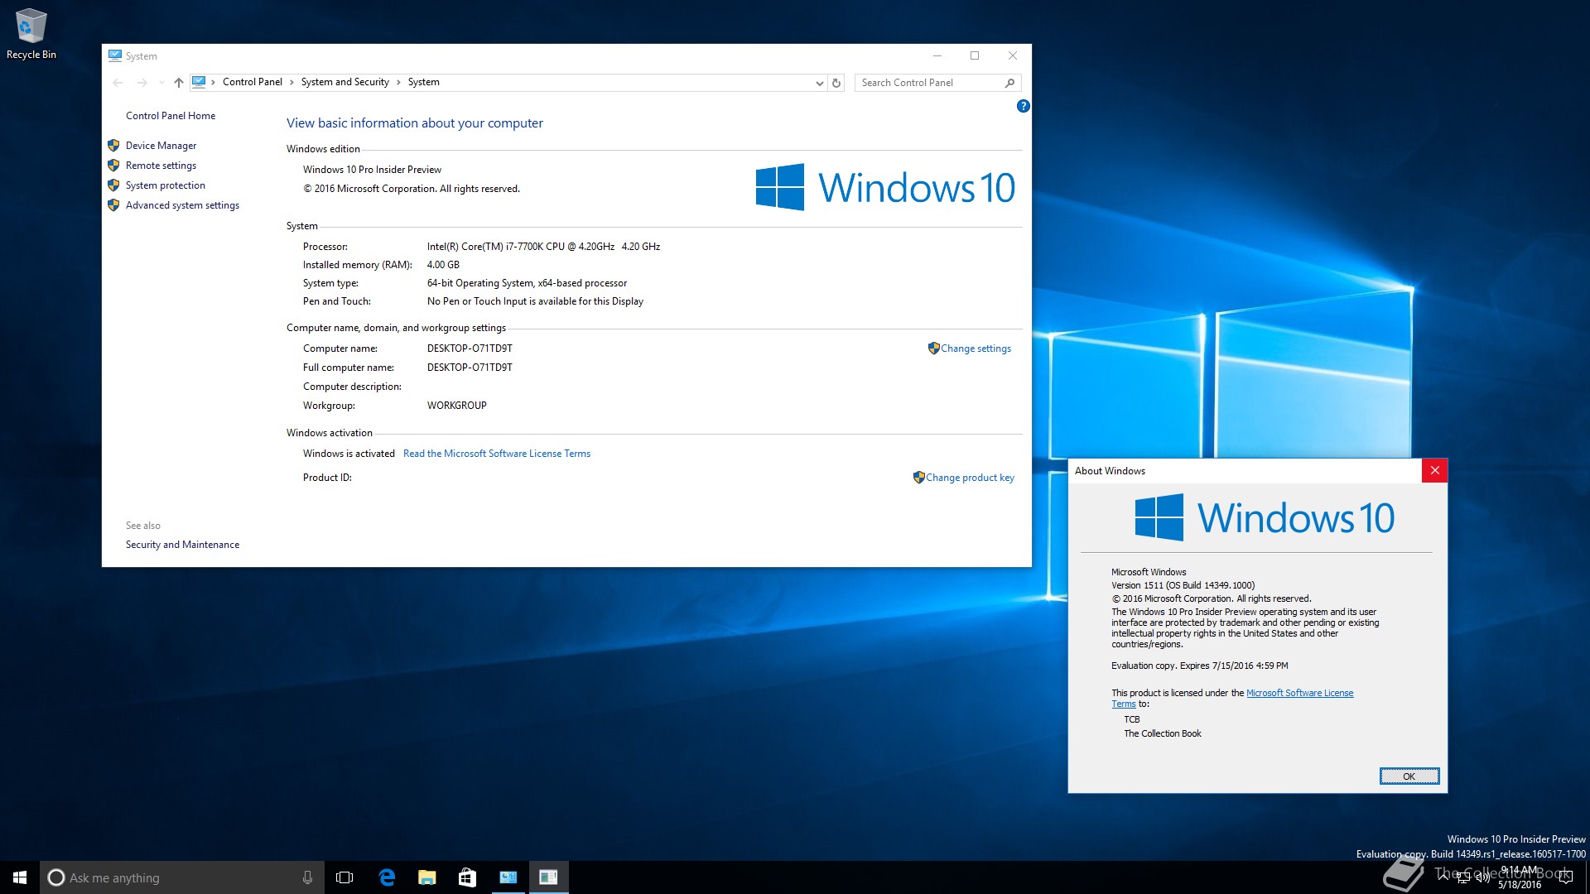Open Microsoft Edge from taskbar
The height and width of the screenshot is (894, 1590).
(387, 877)
